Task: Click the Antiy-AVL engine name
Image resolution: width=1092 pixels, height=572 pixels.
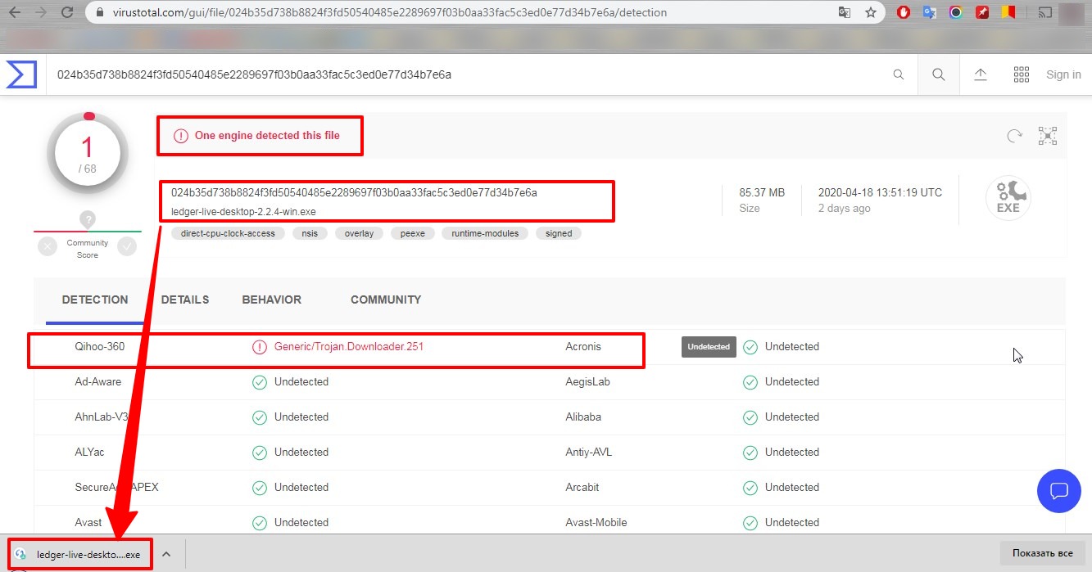Action: click(x=588, y=453)
